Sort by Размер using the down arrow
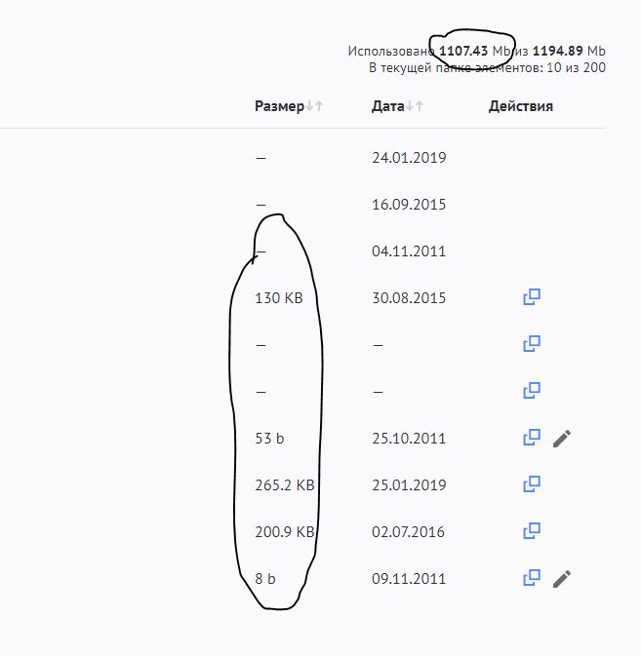The height and width of the screenshot is (656, 641). tap(309, 107)
